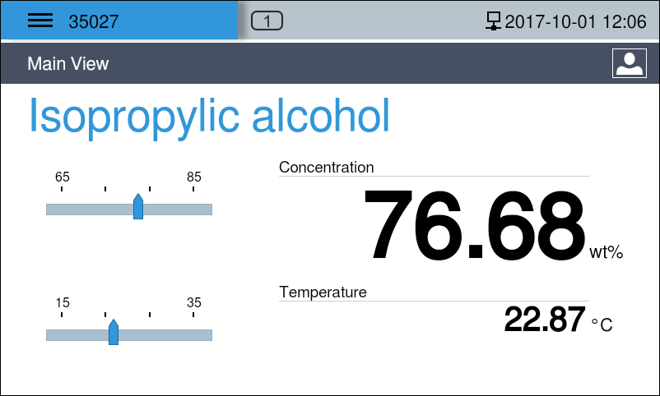Click the Concentration label
Image resolution: width=660 pixels, height=396 pixels.
[326, 168]
